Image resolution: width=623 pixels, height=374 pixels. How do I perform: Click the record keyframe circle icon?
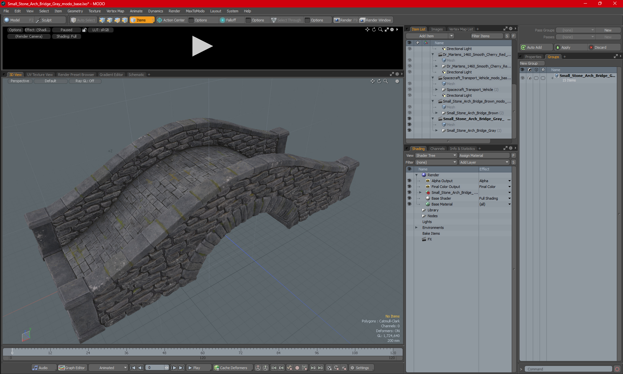point(297,368)
